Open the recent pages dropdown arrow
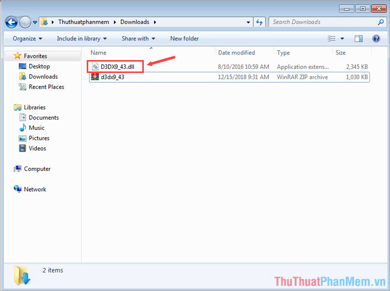The height and width of the screenshot is (291, 390). (35, 22)
